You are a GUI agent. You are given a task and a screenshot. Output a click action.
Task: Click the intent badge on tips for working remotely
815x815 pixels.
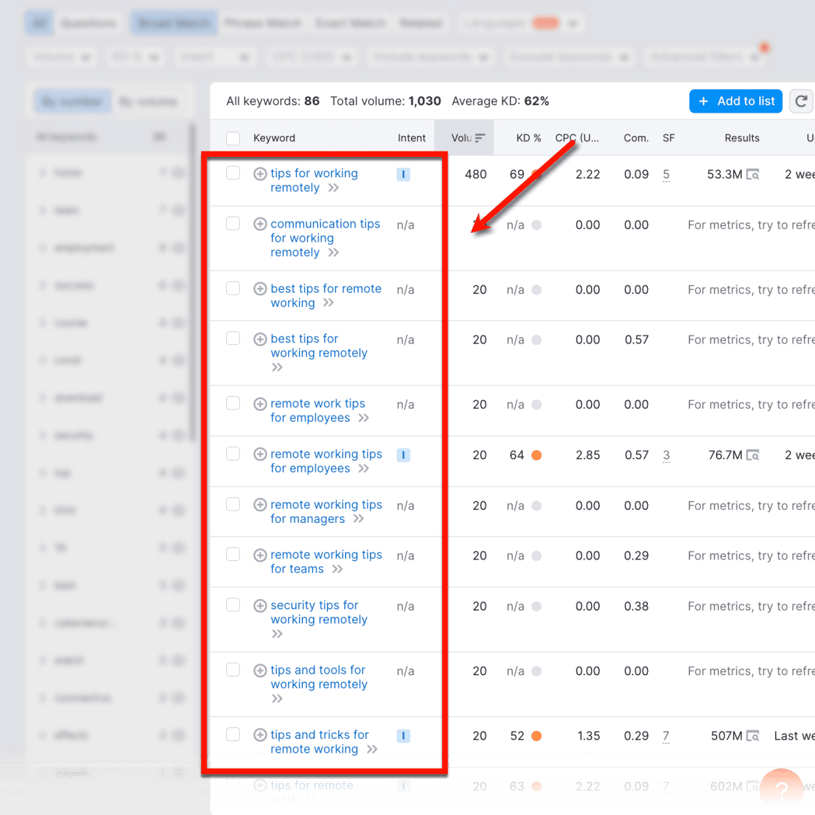click(x=403, y=174)
